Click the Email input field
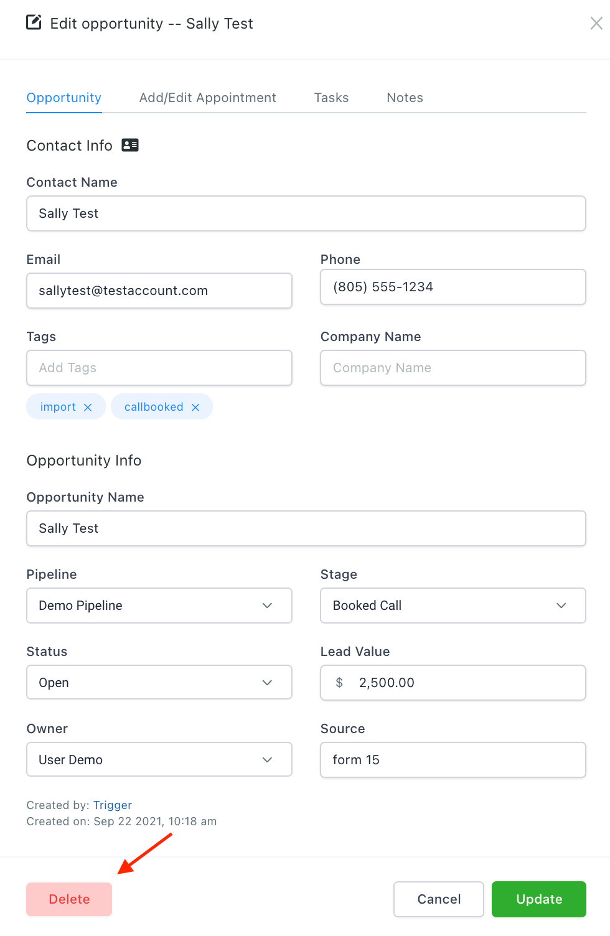 (x=159, y=291)
